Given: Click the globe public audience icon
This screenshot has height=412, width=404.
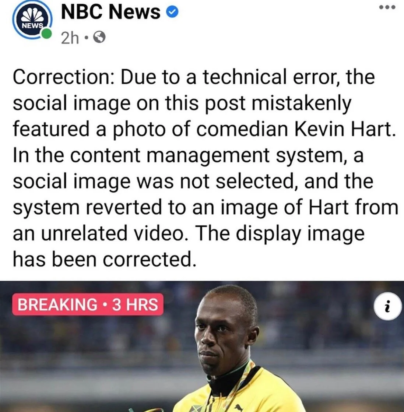Looking at the screenshot, I should click(x=99, y=37).
